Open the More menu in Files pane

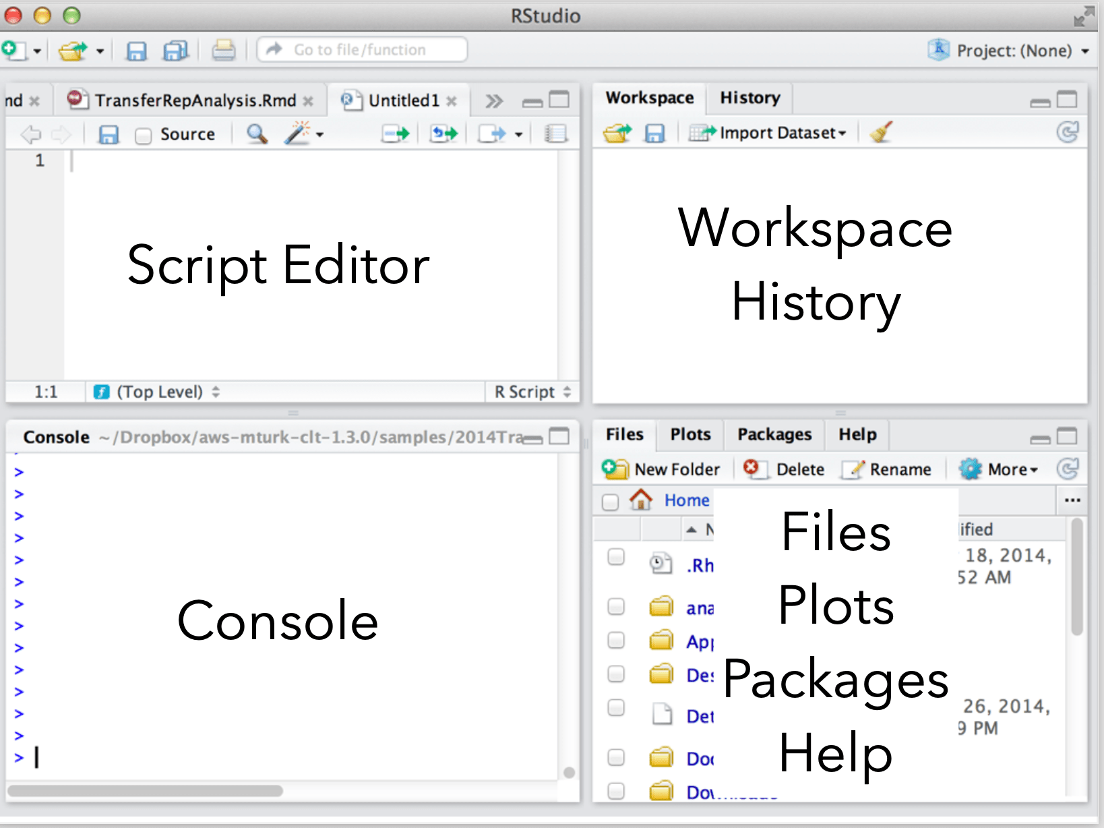pos(1000,469)
